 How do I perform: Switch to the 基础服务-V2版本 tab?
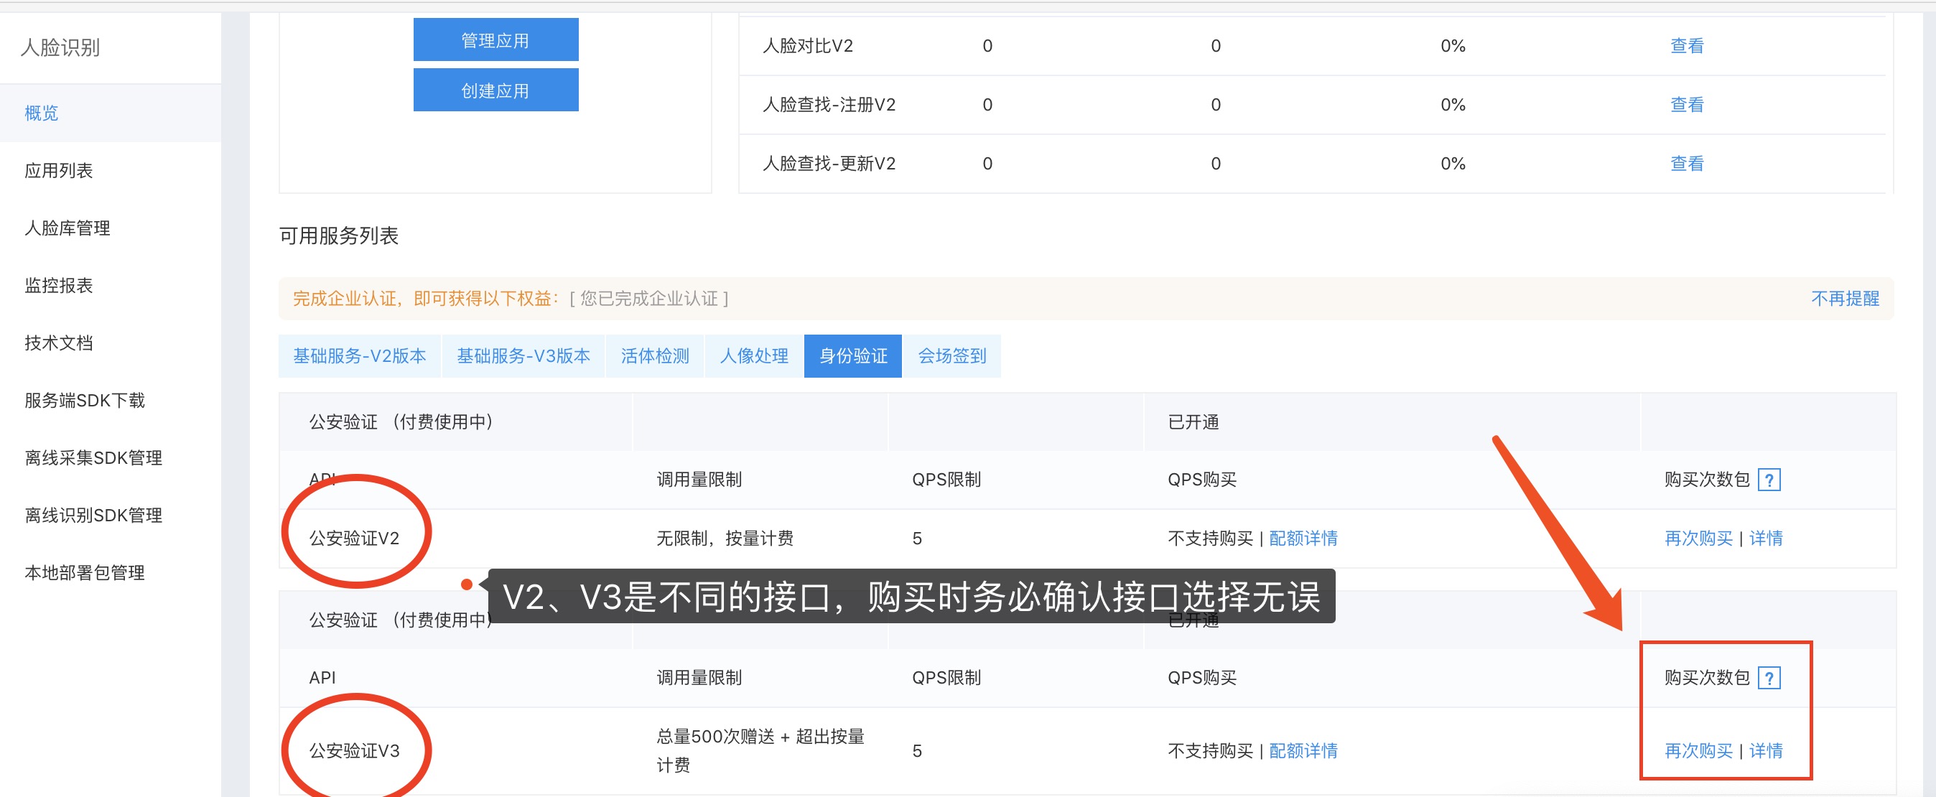(x=359, y=355)
